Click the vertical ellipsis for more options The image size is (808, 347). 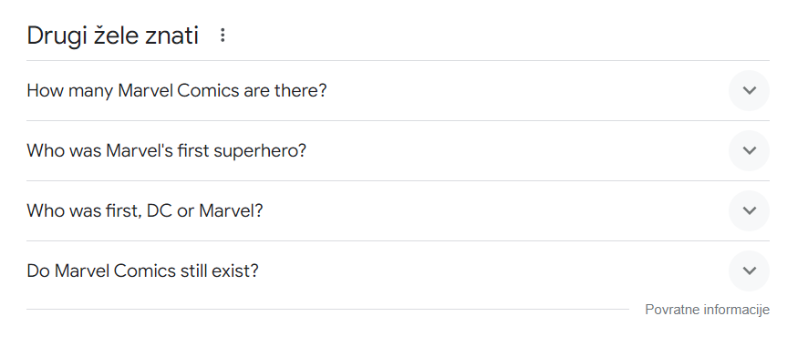coord(223,35)
